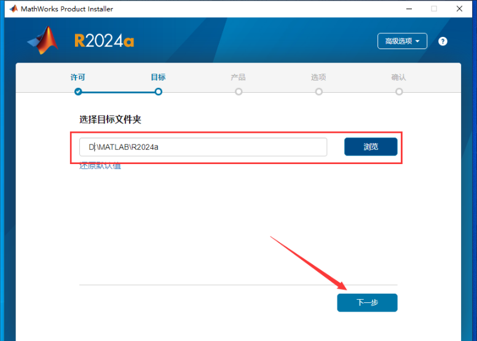Click the MathWorks icon in the title bar
This screenshot has height=341, width=477.
click(x=14, y=9)
